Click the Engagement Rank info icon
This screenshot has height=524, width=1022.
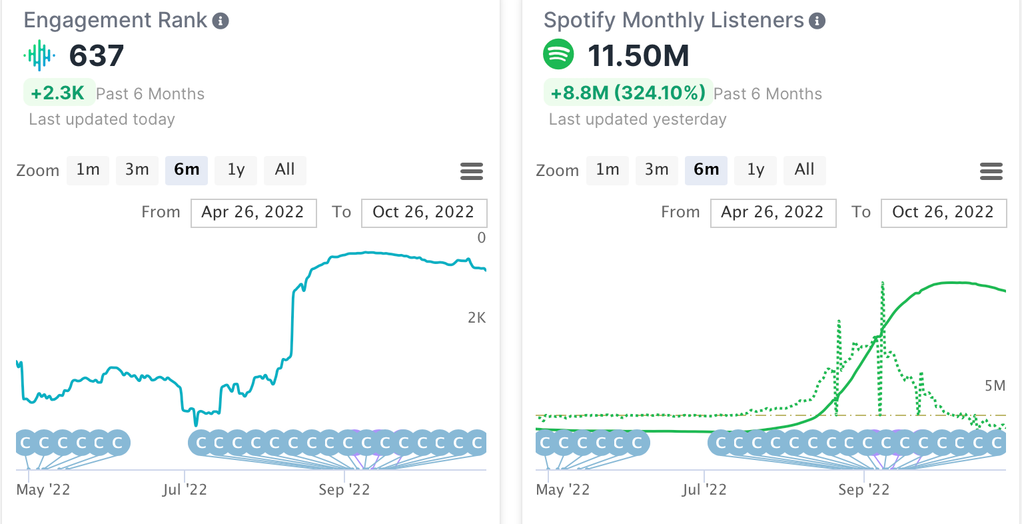(x=221, y=21)
